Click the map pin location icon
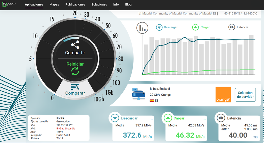Viewport: 264px width, 143px height. coord(140,13)
